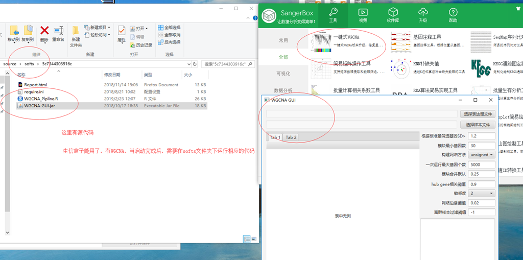The image size is (523, 260).
Task: Select the 数据分析 category in SangerBox sidebar
Action: [283, 90]
